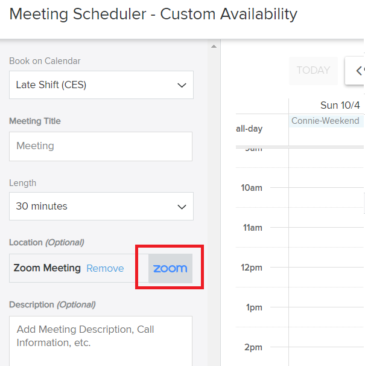Pick the 10am time slot on Sunday

tap(326, 197)
